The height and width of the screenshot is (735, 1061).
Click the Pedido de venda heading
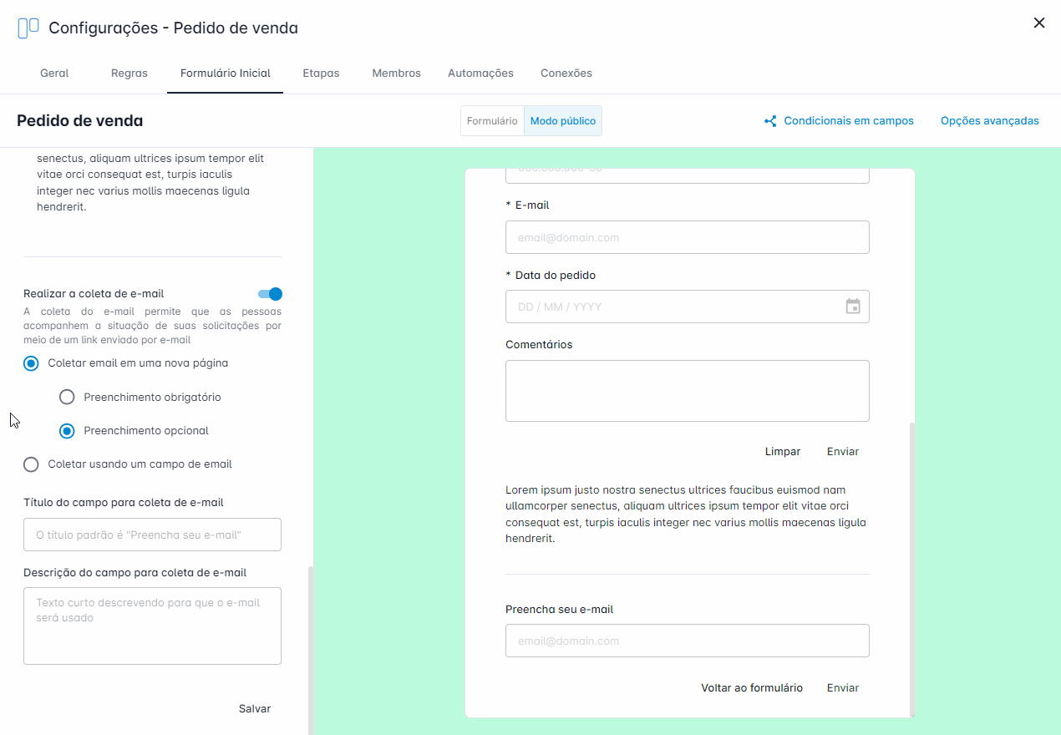click(x=80, y=121)
